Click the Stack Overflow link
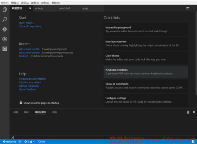 [27, 89]
